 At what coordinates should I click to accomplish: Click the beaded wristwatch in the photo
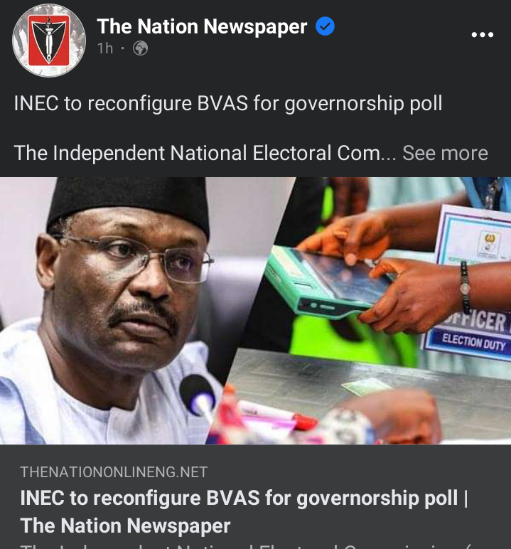[465, 288]
